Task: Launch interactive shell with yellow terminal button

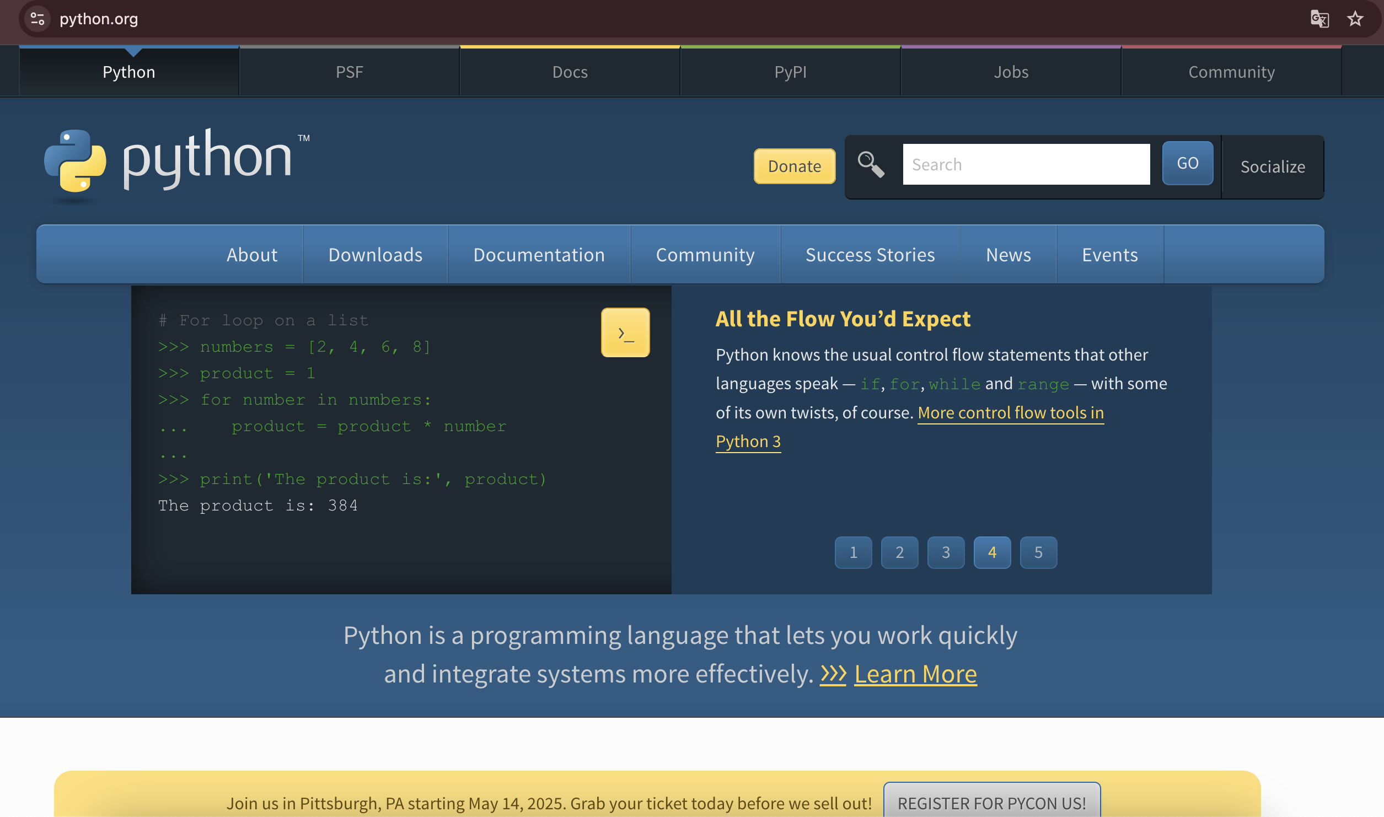Action: pos(625,332)
